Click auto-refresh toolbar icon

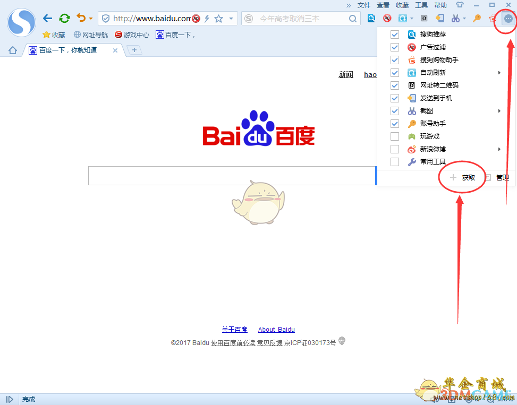coord(403,18)
